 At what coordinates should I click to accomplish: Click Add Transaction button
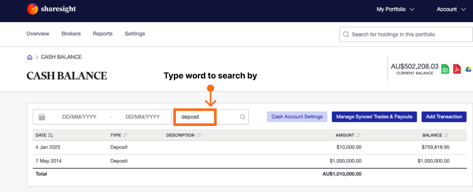(x=444, y=117)
